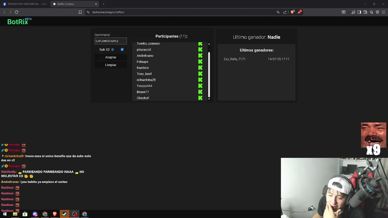Open File Explorer from the taskbar
388x218 pixels.
[15, 214]
